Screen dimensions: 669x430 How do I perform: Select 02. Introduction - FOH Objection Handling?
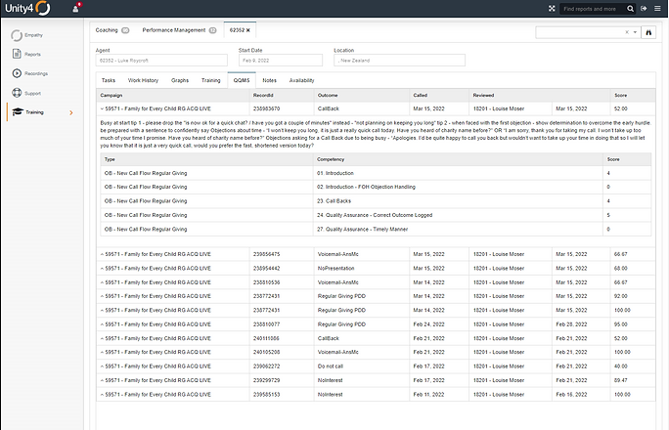click(366, 187)
